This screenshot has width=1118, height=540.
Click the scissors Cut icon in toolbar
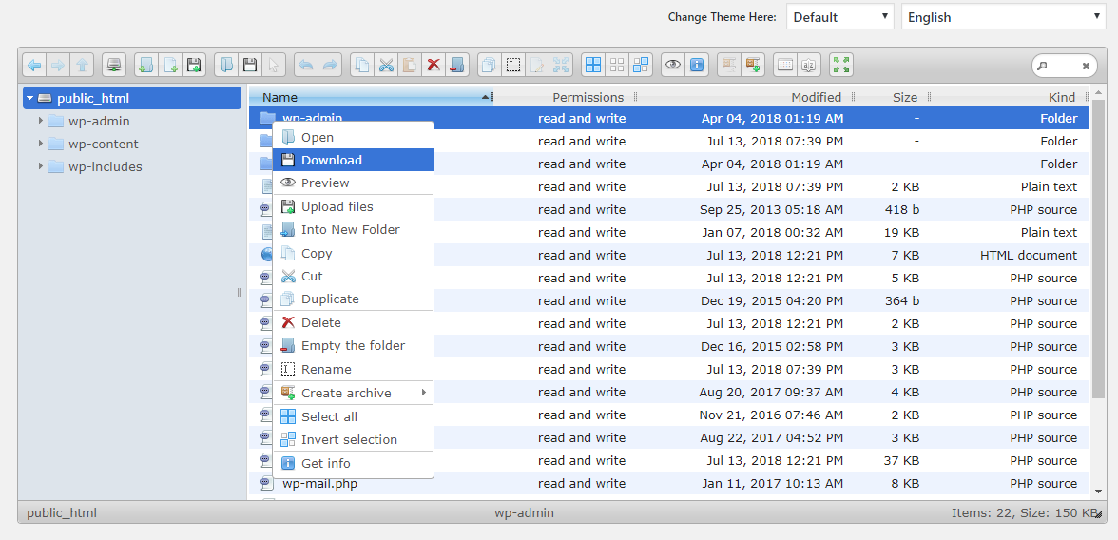(386, 65)
